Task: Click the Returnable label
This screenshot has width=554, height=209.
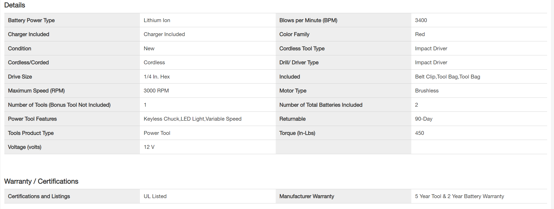Action: [292, 119]
